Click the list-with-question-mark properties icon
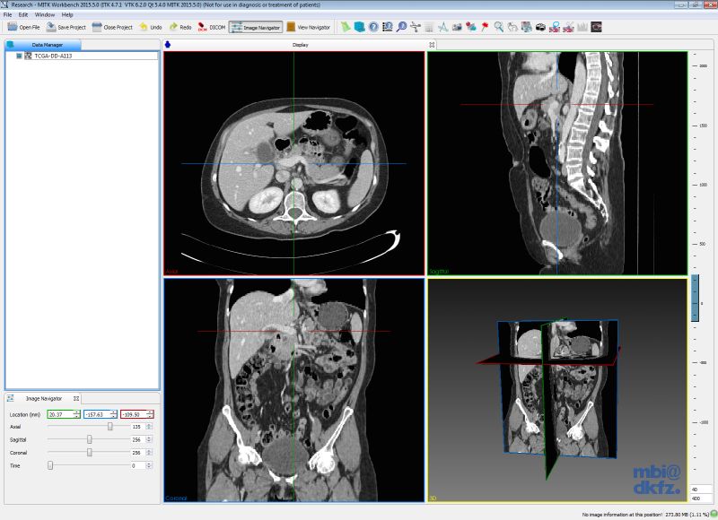This screenshot has height=520, width=718. 388,27
